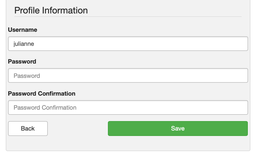Click the Password Confirmation label
The height and width of the screenshot is (158, 253).
(x=41, y=94)
